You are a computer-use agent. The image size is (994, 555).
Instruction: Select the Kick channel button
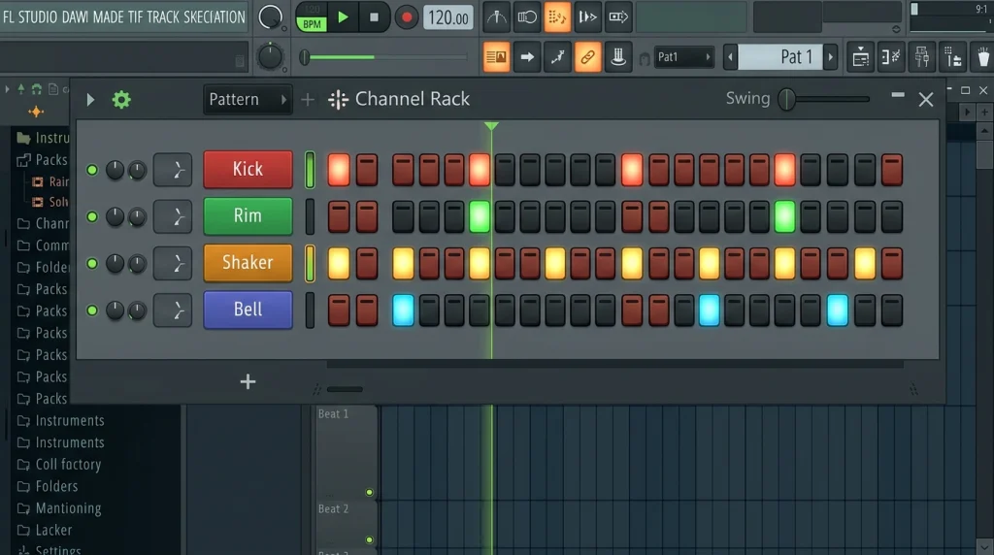point(248,169)
